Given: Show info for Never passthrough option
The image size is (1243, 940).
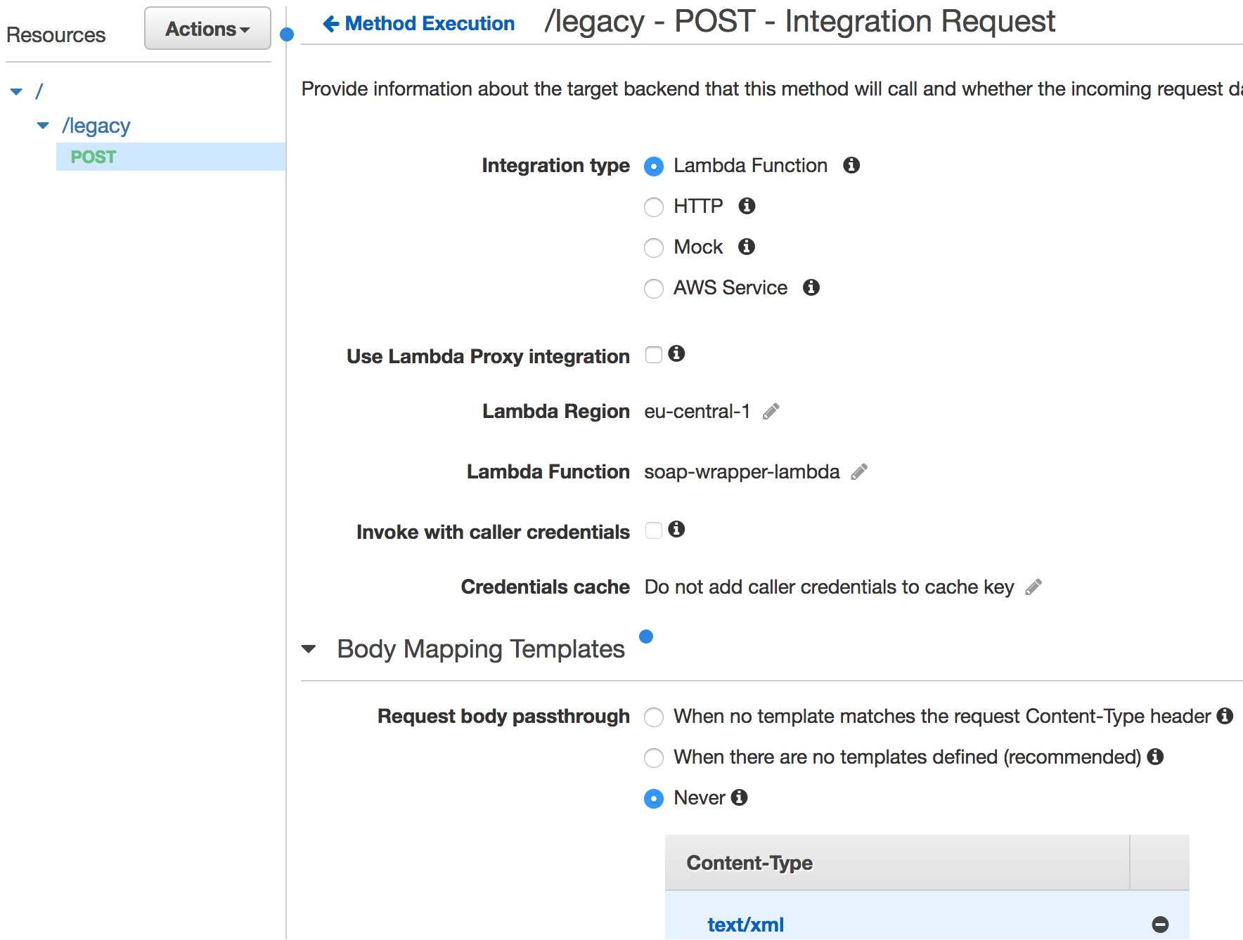Looking at the screenshot, I should pyautogui.click(x=739, y=797).
